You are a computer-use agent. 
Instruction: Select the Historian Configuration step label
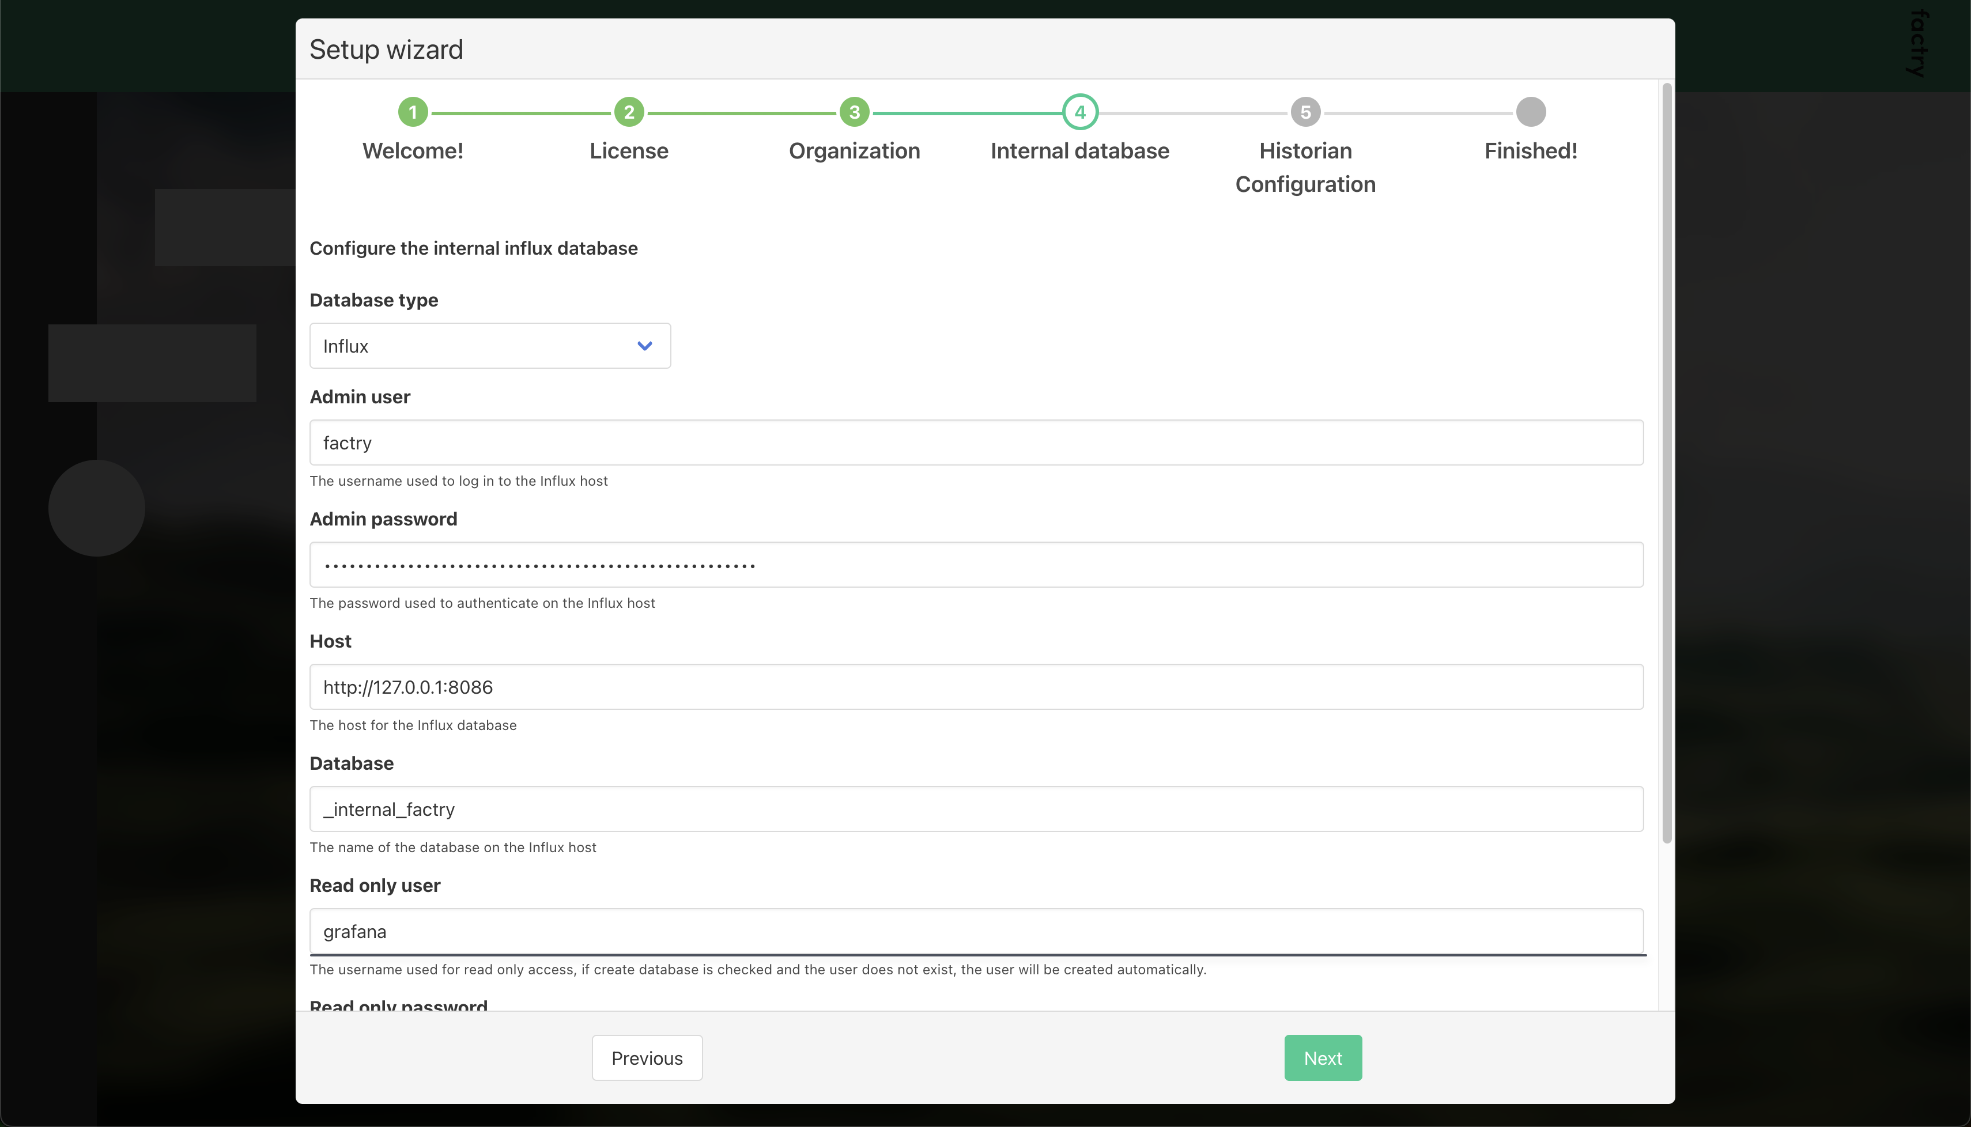(1305, 167)
